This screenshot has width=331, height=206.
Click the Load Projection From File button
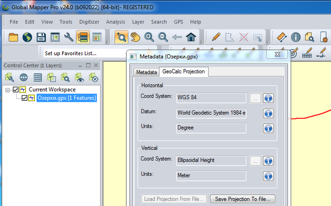pyautogui.click(x=174, y=199)
